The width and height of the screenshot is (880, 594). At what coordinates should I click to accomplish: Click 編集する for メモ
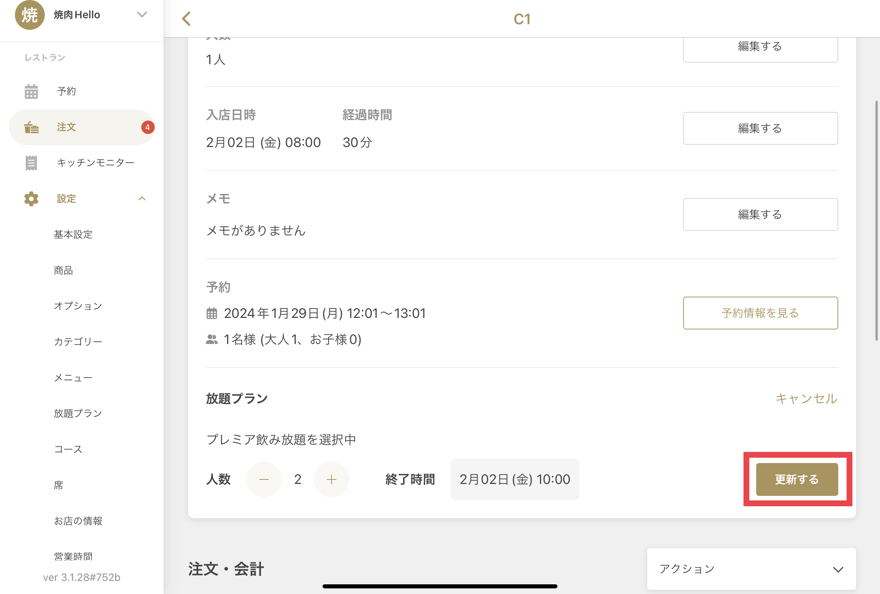[x=760, y=215]
